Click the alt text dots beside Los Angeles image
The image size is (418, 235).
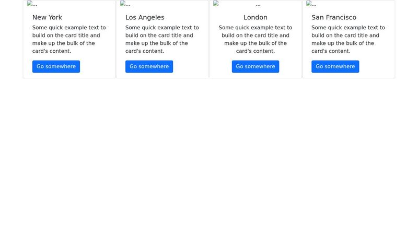click(128, 5)
